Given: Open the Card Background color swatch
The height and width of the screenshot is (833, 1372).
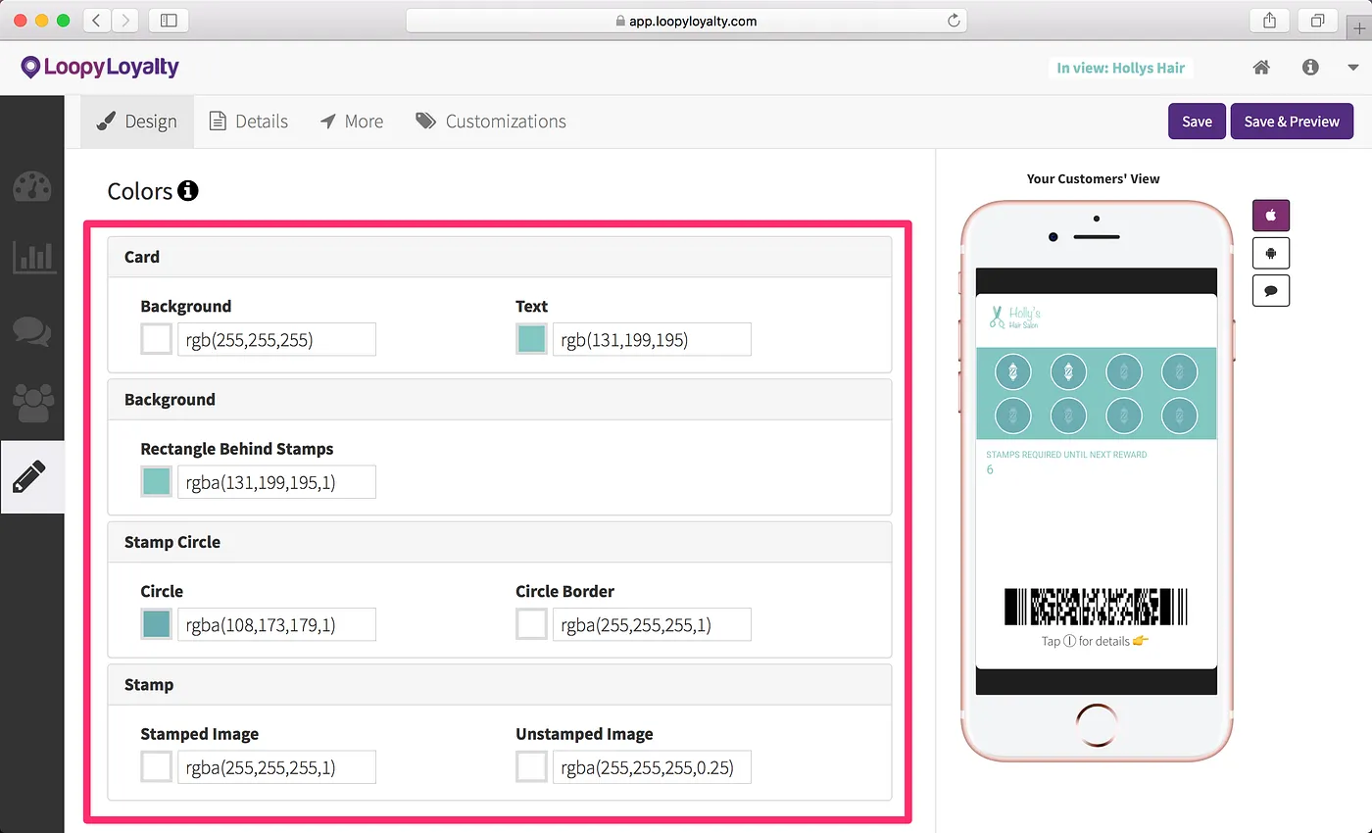Looking at the screenshot, I should [157, 339].
